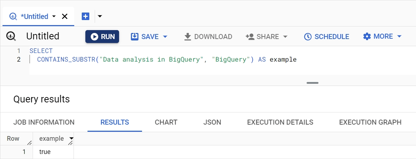Open the example column sort dropdown

click(71, 139)
